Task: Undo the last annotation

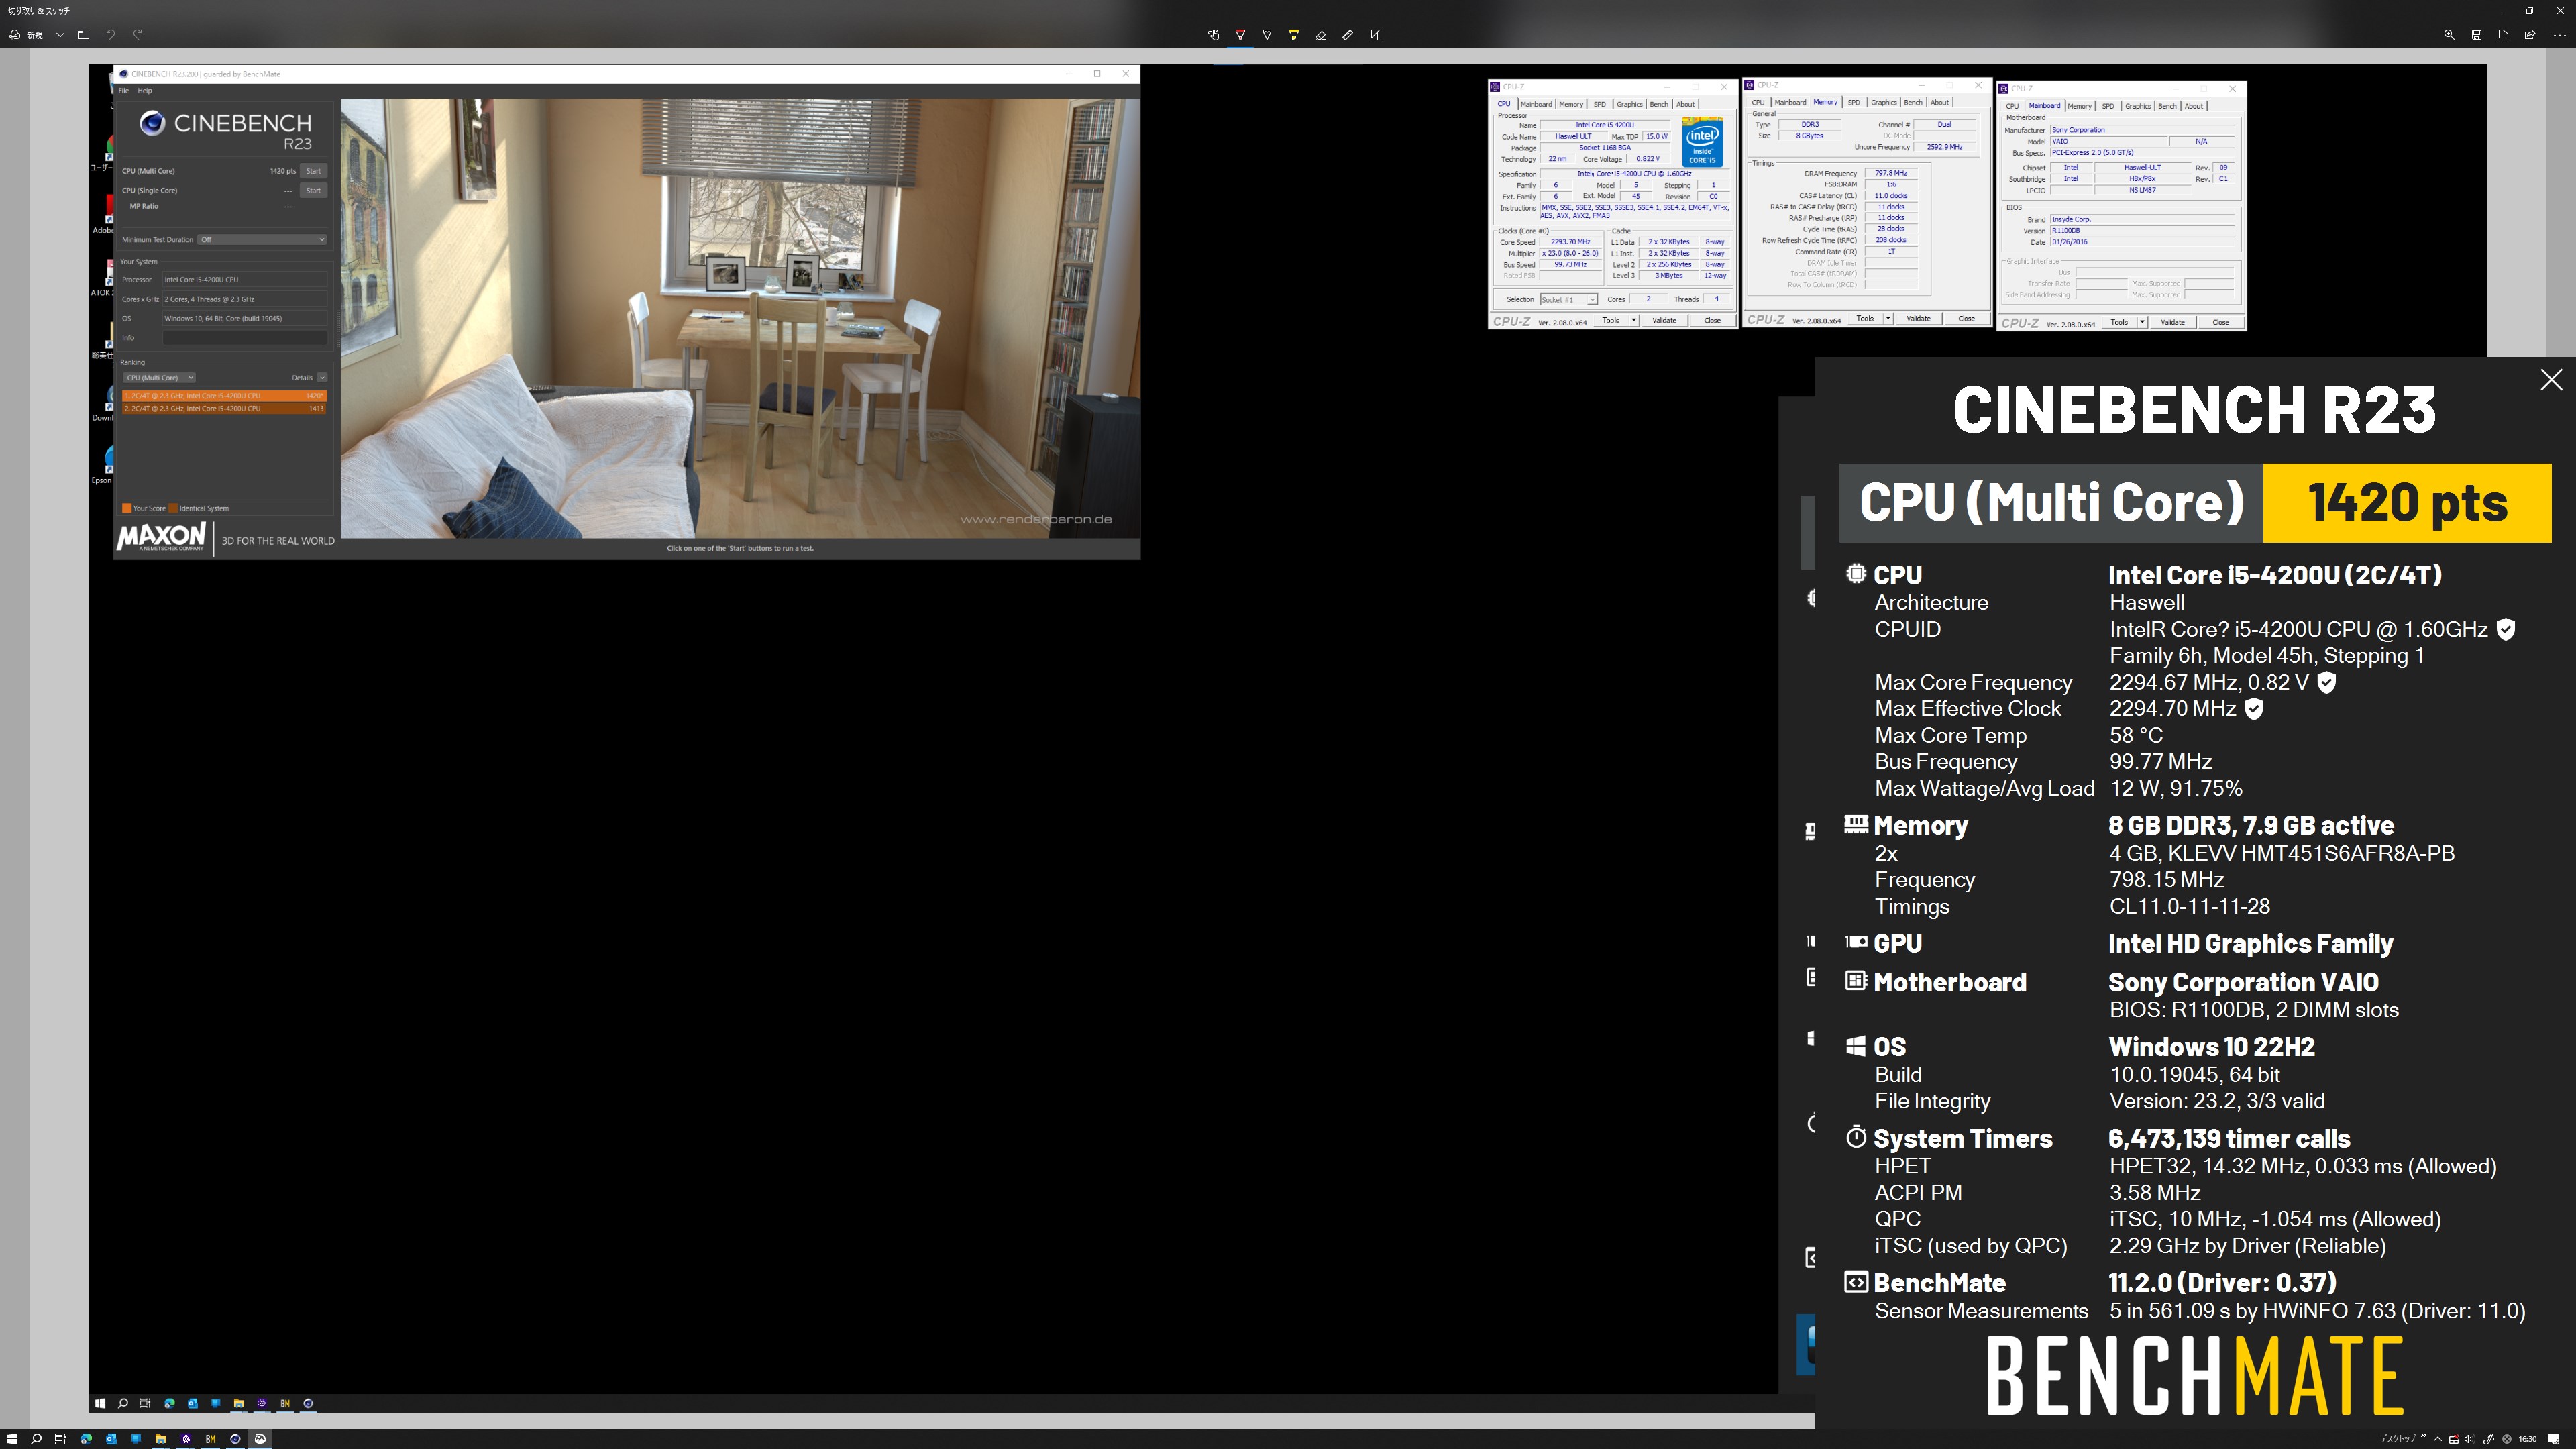Action: coord(110,35)
